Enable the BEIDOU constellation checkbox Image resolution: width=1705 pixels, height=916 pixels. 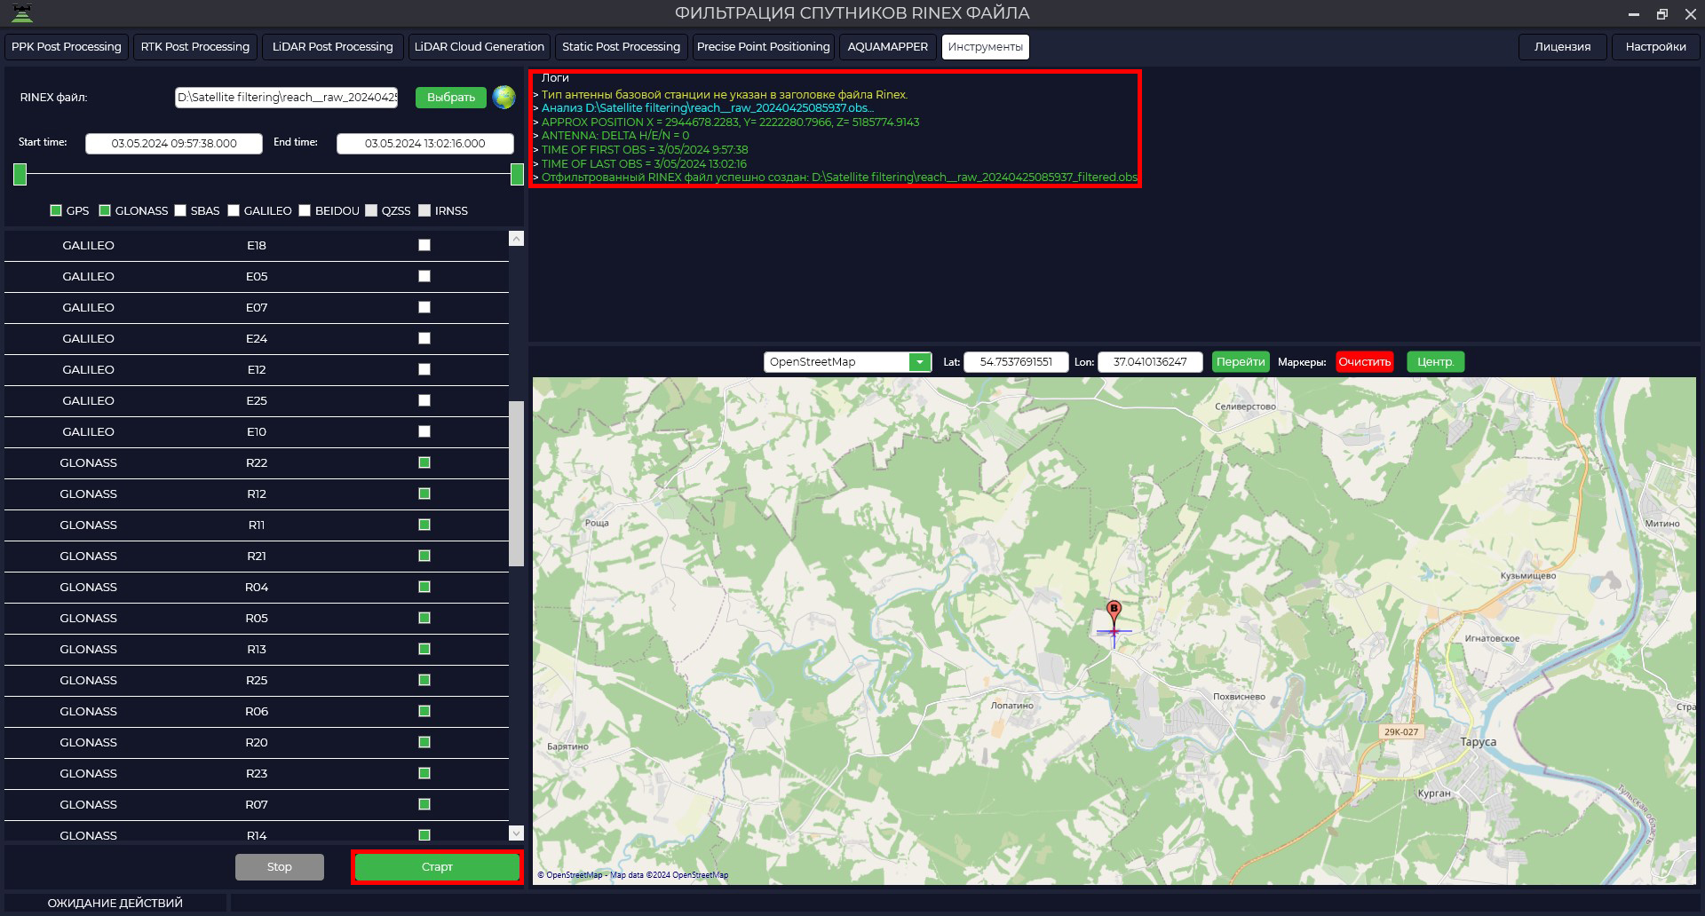point(305,210)
